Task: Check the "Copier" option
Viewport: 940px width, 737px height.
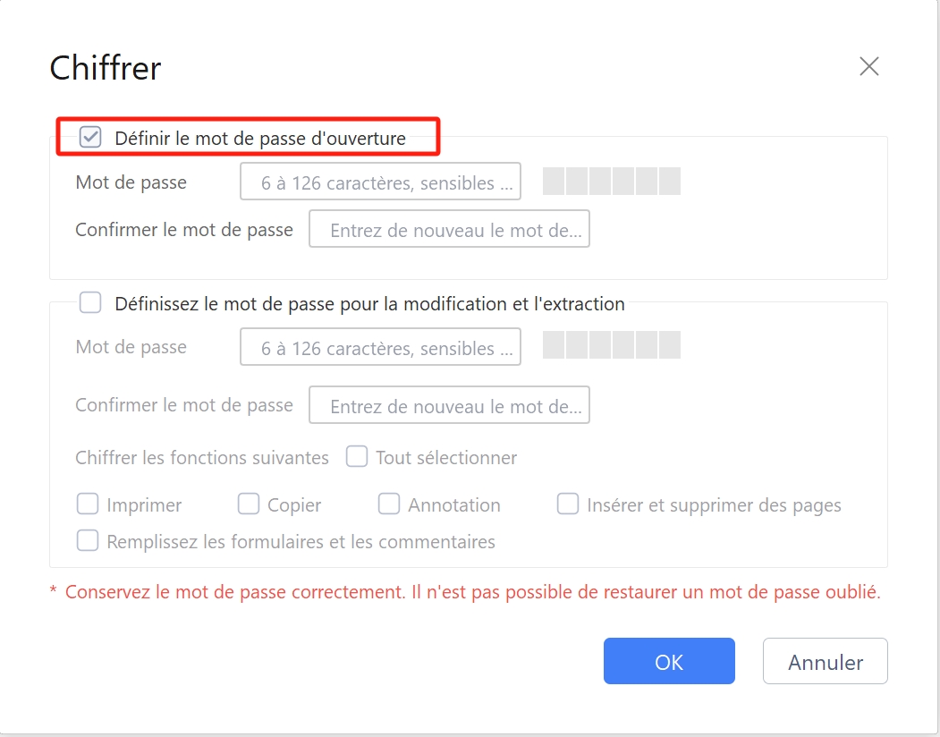Action: (x=248, y=504)
